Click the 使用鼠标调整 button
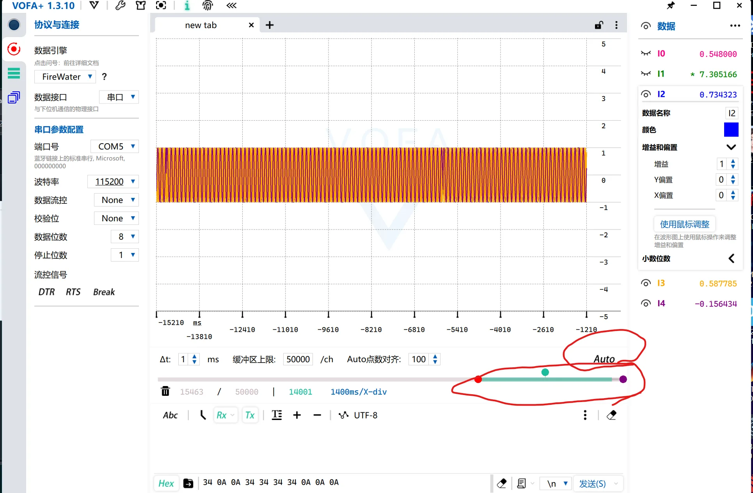 pos(685,224)
